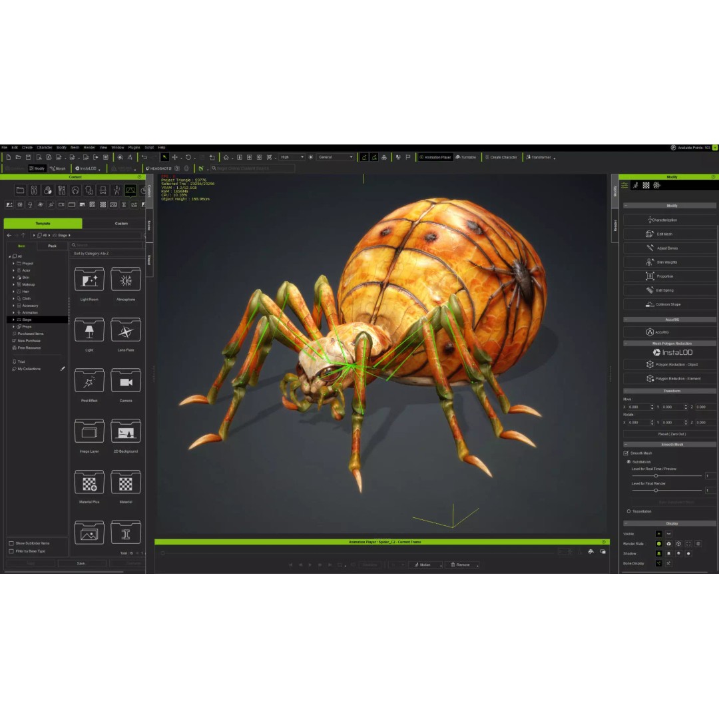Click the Save Project icon
The width and height of the screenshot is (719, 719).
click(x=29, y=157)
